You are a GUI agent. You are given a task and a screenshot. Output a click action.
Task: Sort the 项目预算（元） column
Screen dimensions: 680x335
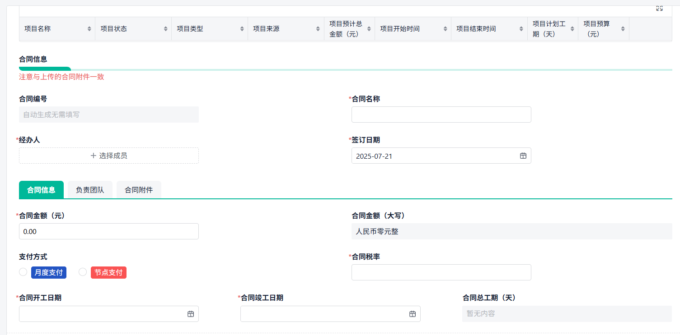(x=622, y=28)
